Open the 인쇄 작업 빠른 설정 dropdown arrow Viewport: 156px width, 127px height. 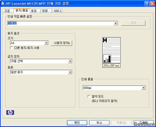(115, 23)
